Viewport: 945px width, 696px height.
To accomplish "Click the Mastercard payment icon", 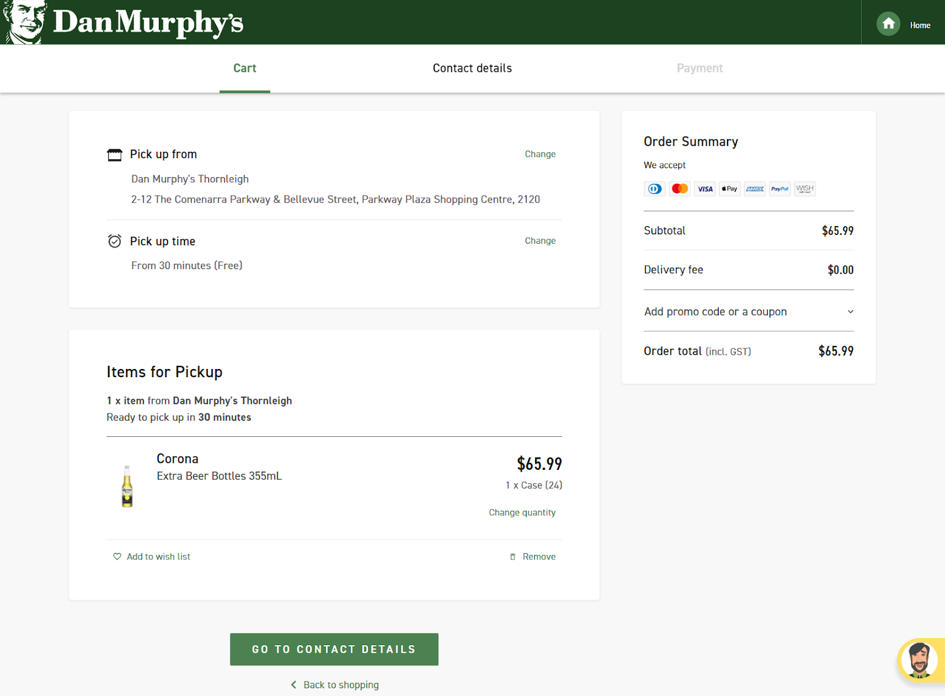I will [680, 189].
